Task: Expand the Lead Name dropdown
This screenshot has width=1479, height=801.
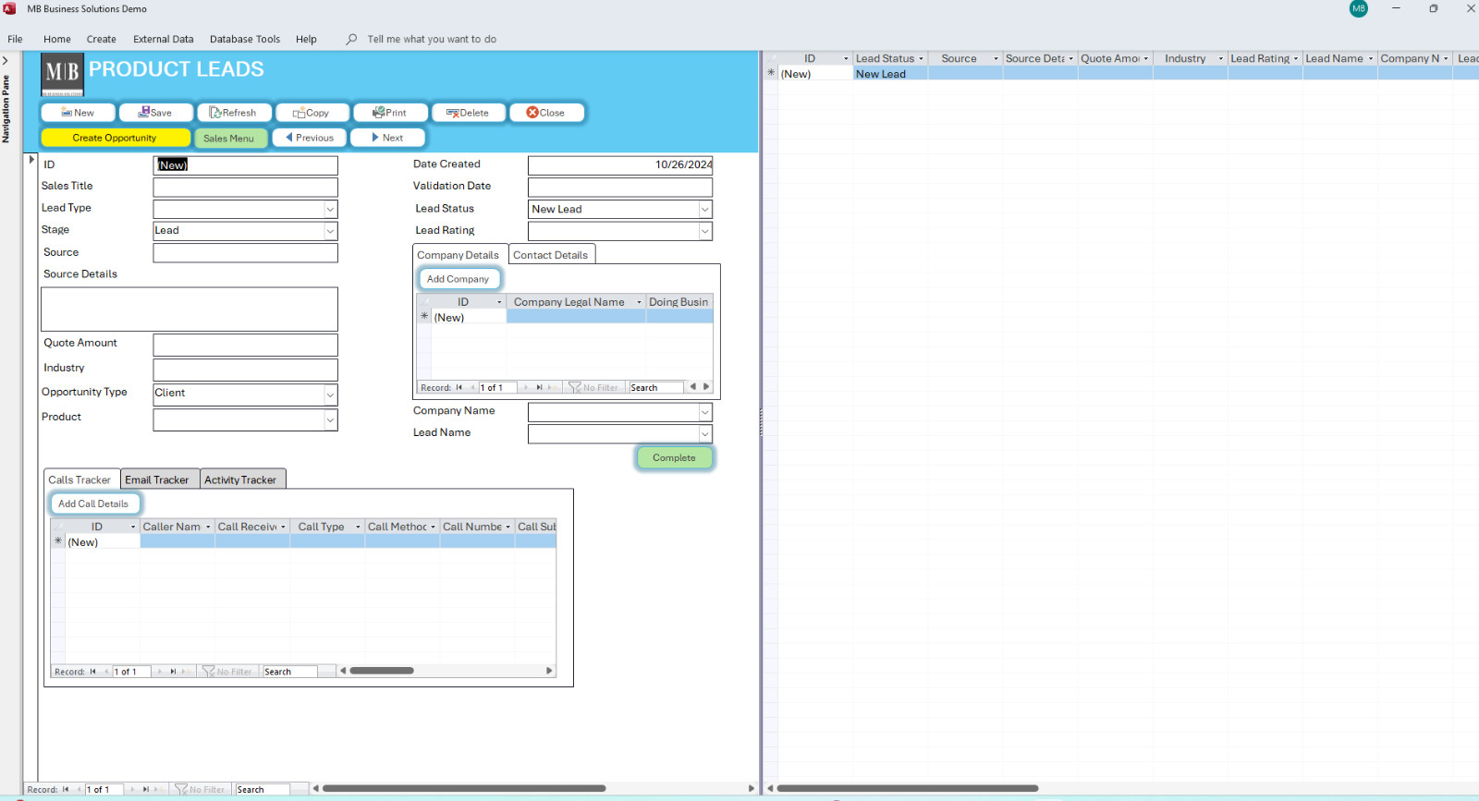Action: [704, 433]
